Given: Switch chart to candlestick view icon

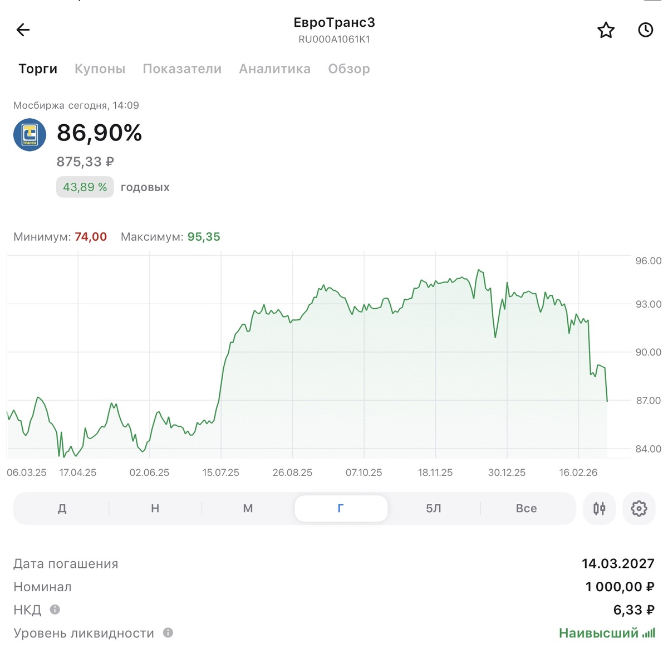Looking at the screenshot, I should click(x=599, y=508).
